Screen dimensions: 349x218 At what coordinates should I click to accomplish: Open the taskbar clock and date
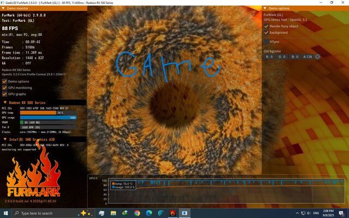pyautogui.click(x=328, y=213)
